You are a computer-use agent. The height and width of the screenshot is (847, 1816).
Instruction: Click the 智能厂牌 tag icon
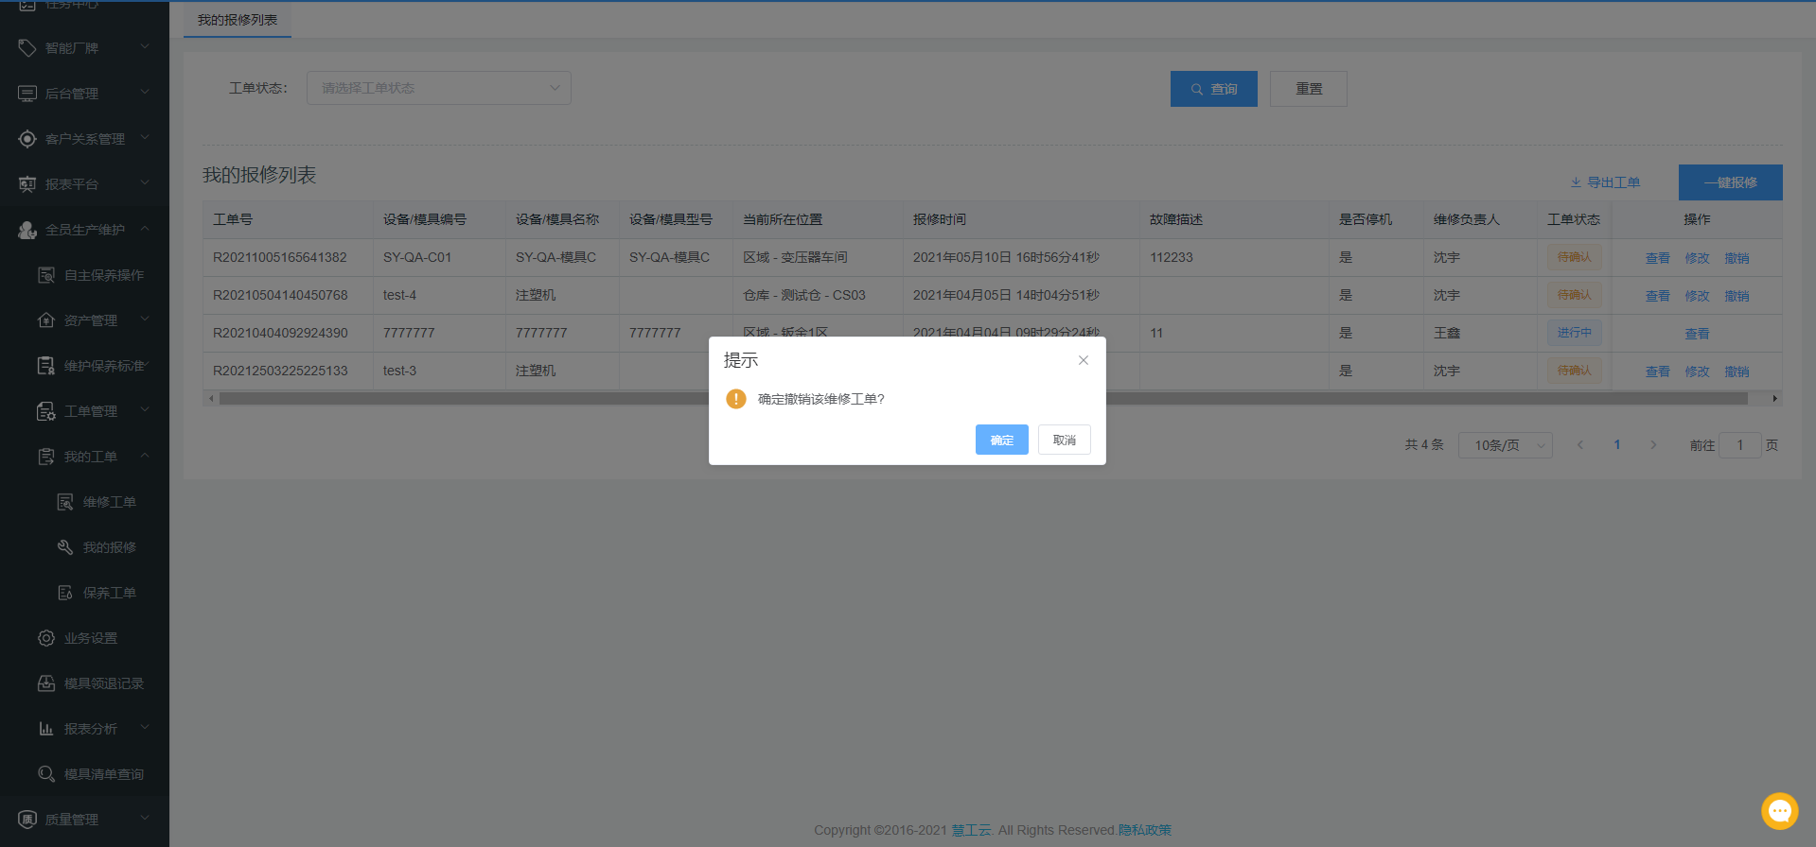coord(27,47)
